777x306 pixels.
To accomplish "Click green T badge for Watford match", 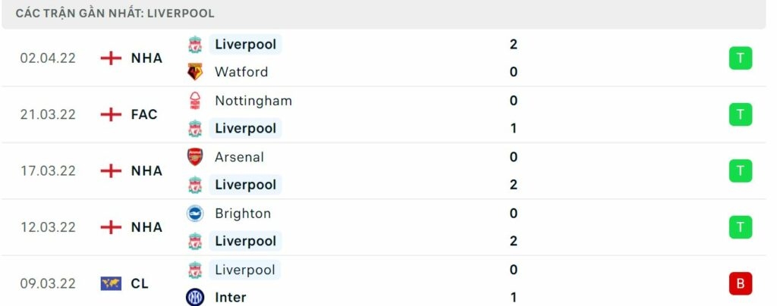I will (740, 58).
